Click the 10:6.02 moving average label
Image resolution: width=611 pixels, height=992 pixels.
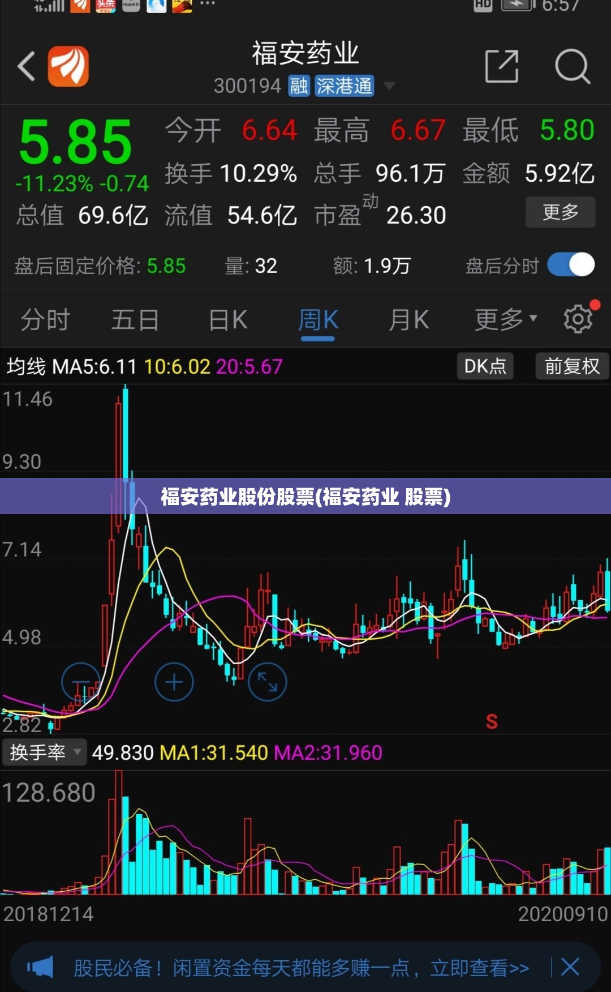(177, 367)
